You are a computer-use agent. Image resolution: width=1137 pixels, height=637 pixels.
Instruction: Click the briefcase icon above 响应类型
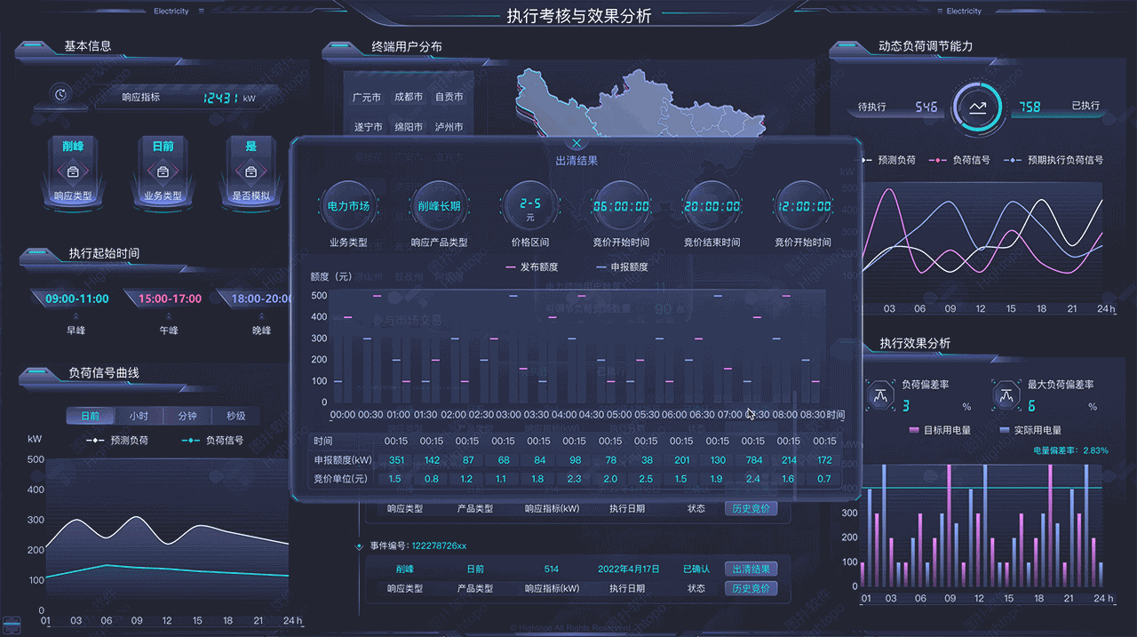click(x=74, y=171)
